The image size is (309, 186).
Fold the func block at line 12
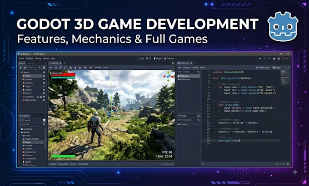[212, 105]
